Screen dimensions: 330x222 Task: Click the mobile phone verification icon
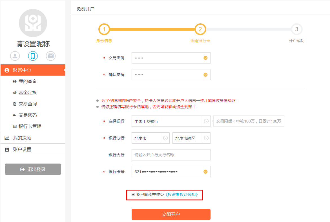coord(33,56)
